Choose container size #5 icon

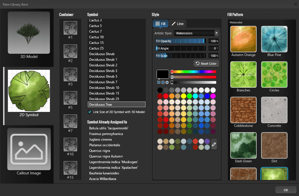click(x=71, y=98)
